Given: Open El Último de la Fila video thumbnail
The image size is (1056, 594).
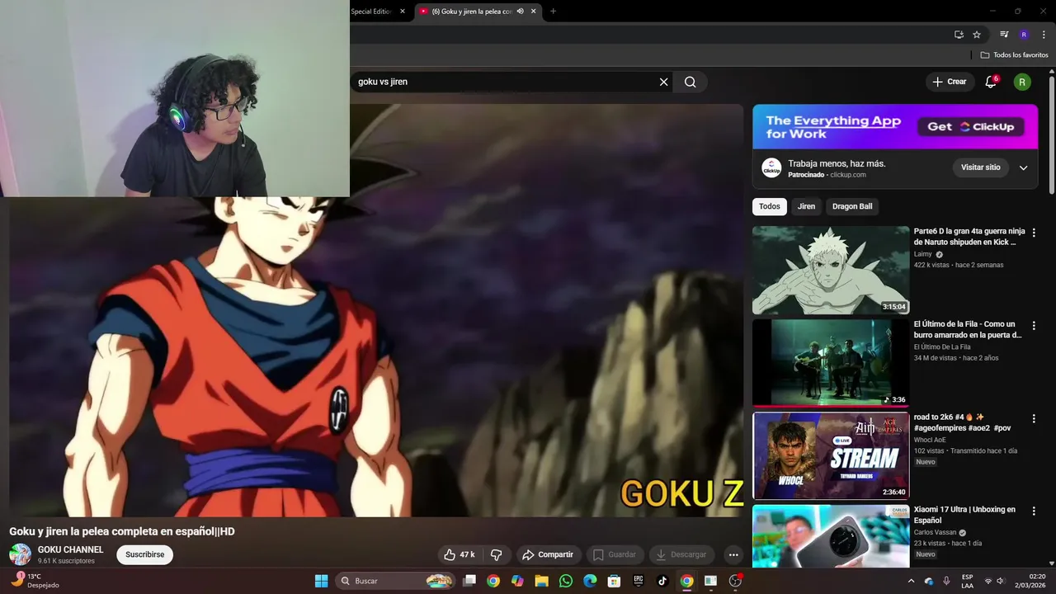Looking at the screenshot, I should point(831,363).
